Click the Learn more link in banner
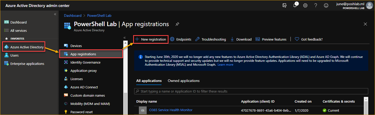Screen dimensions: 375x115 [225, 65]
